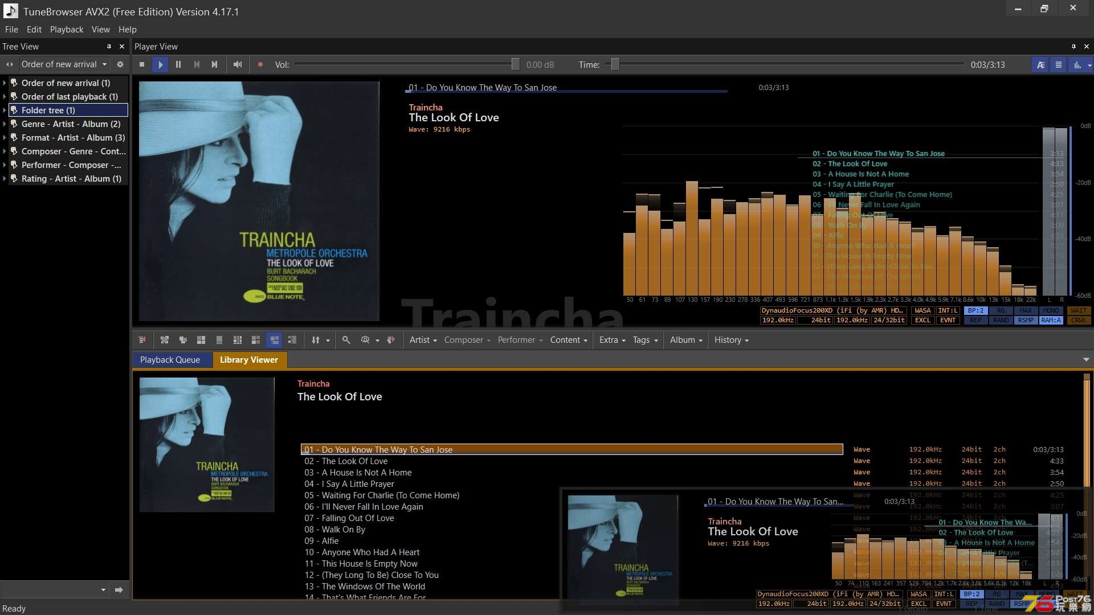Switch to the Library Viewer tab

249,360
